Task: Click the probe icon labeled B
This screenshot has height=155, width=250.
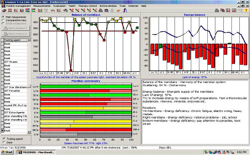Action: (x=72, y=11)
